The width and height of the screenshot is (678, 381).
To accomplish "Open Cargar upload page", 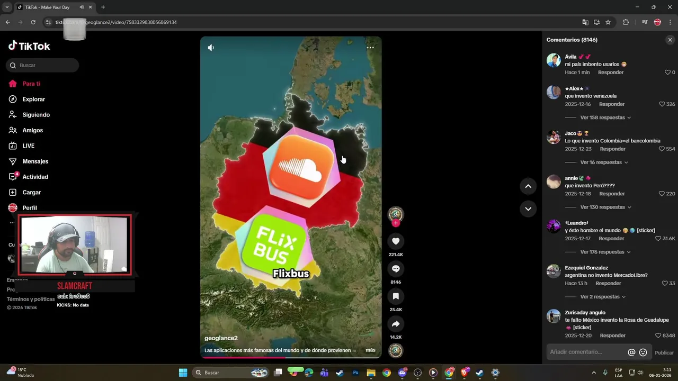I will pos(24,192).
